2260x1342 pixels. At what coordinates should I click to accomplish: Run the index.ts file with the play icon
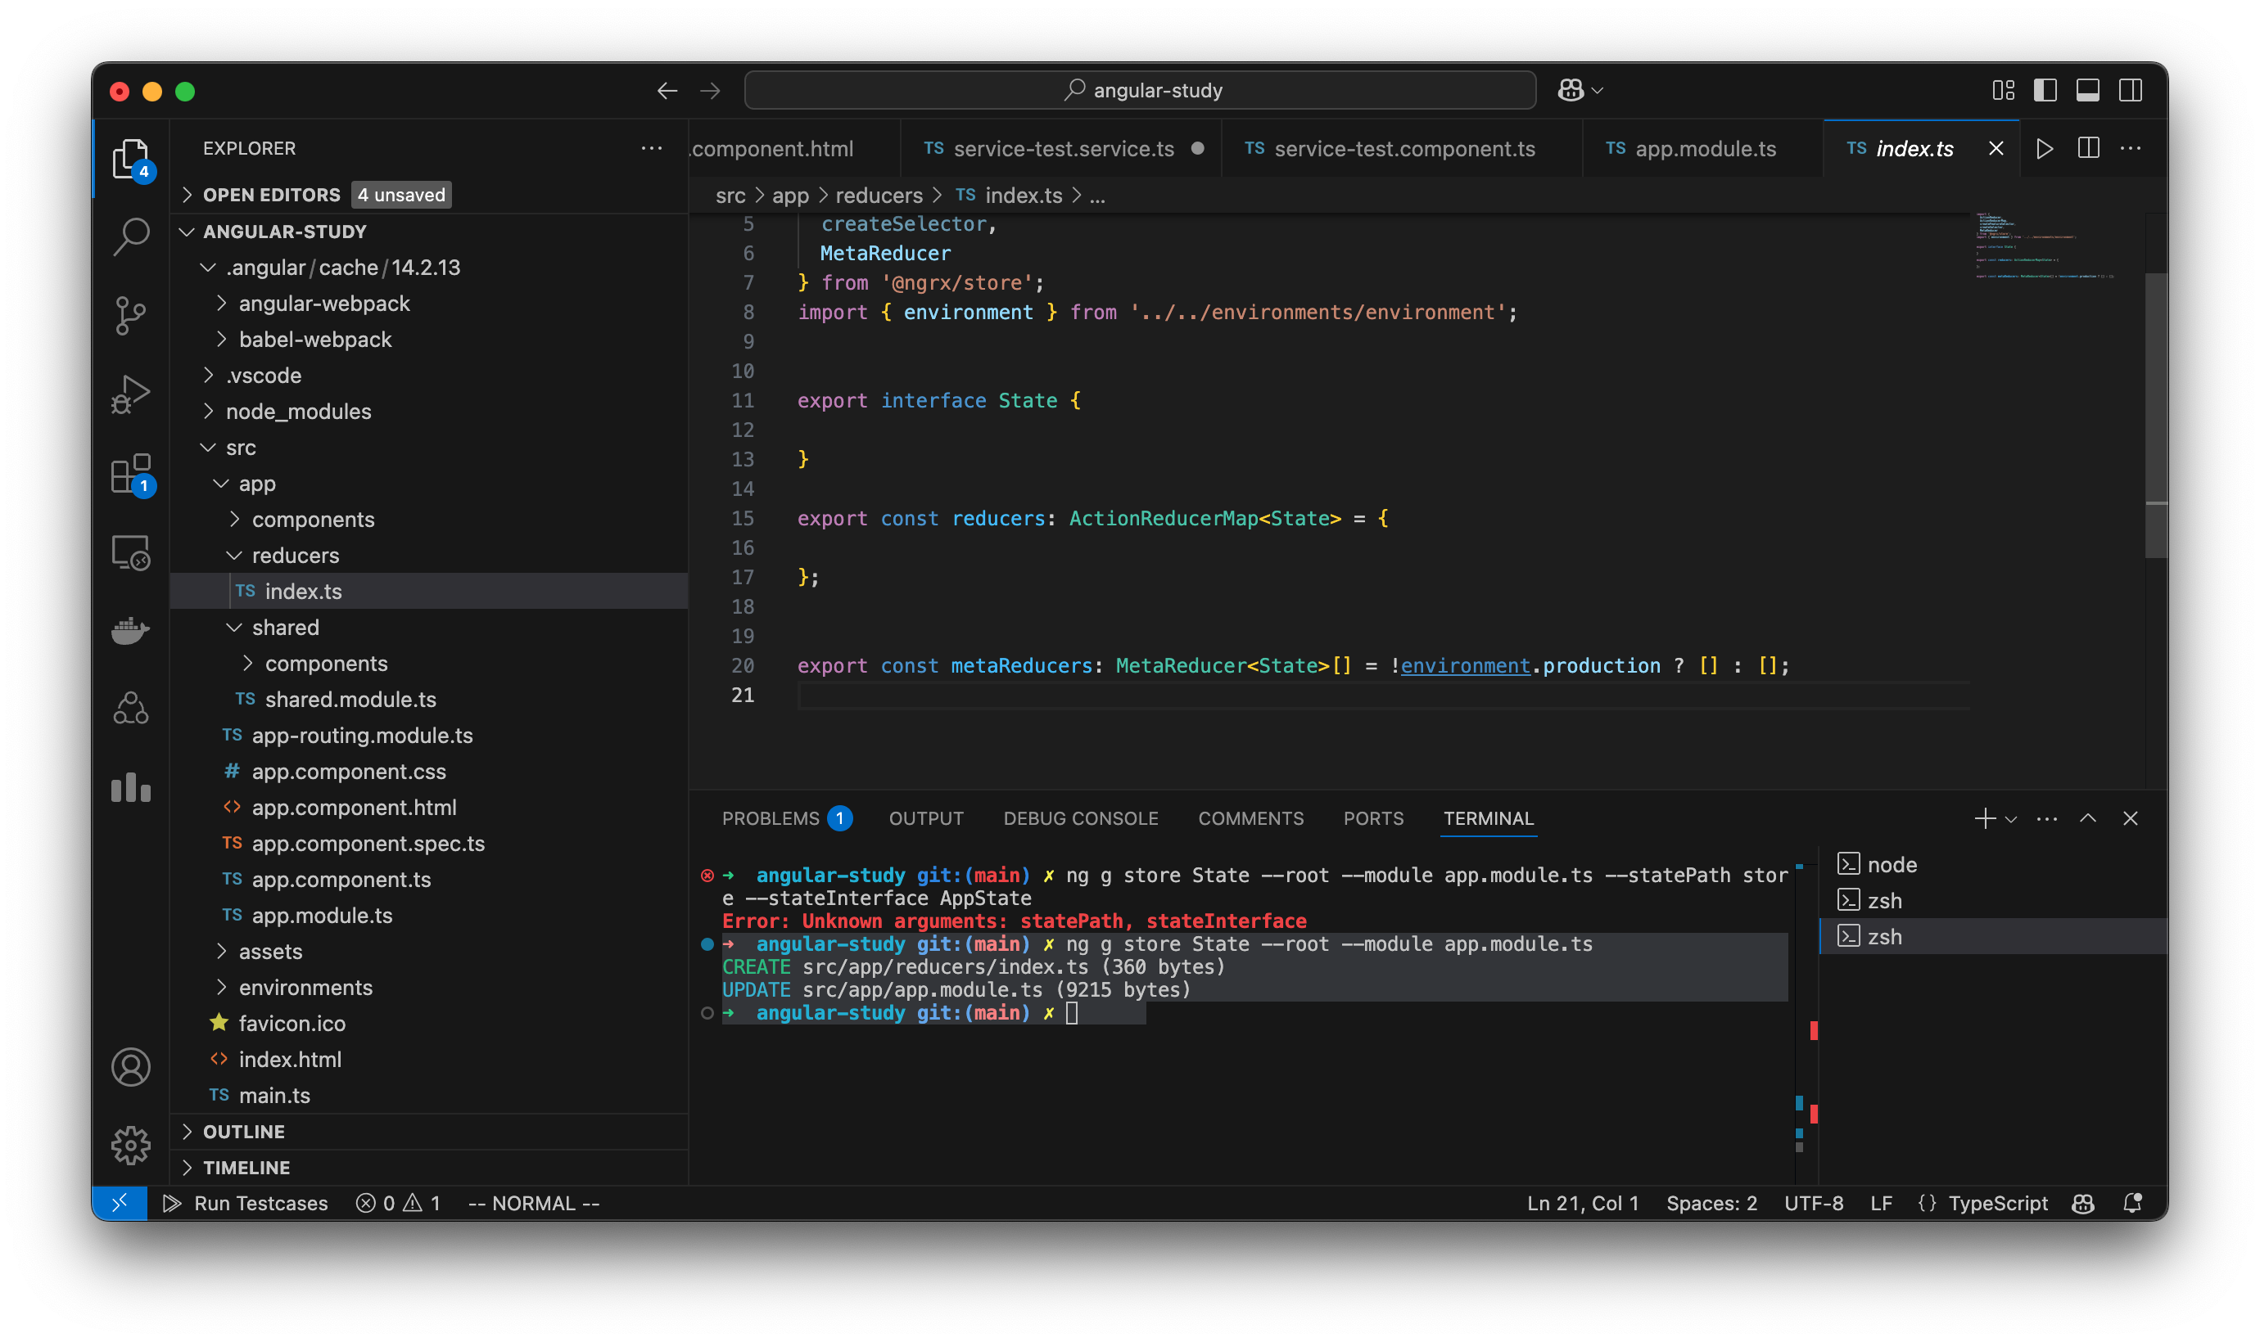2045,148
